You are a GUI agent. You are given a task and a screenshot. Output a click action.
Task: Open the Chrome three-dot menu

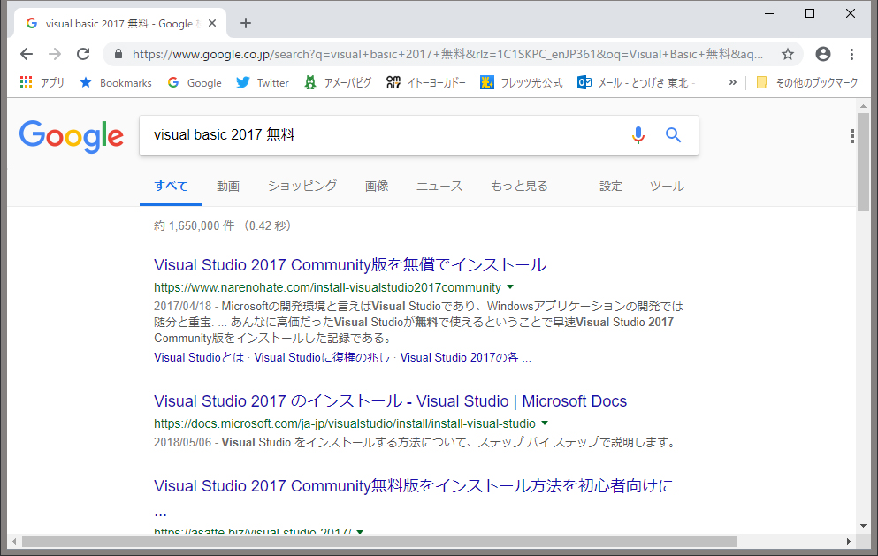(x=851, y=54)
